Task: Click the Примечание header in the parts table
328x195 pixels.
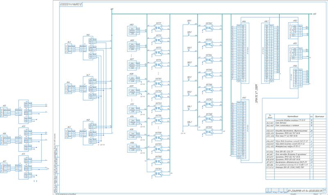Action: pos(320,116)
